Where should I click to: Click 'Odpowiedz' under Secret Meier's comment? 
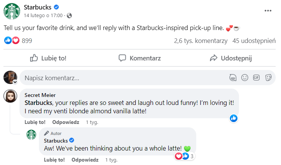click(66, 122)
